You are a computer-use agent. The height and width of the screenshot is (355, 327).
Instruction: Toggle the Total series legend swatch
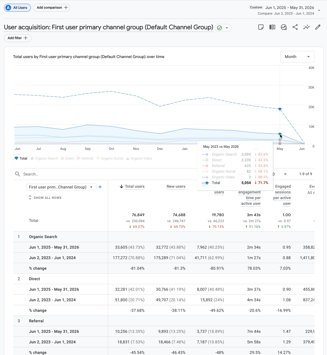16,158
